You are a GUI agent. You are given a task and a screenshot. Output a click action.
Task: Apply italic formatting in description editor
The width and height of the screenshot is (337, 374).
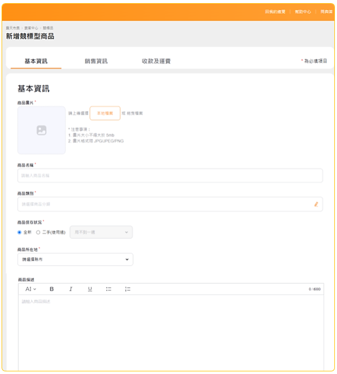click(x=70, y=289)
